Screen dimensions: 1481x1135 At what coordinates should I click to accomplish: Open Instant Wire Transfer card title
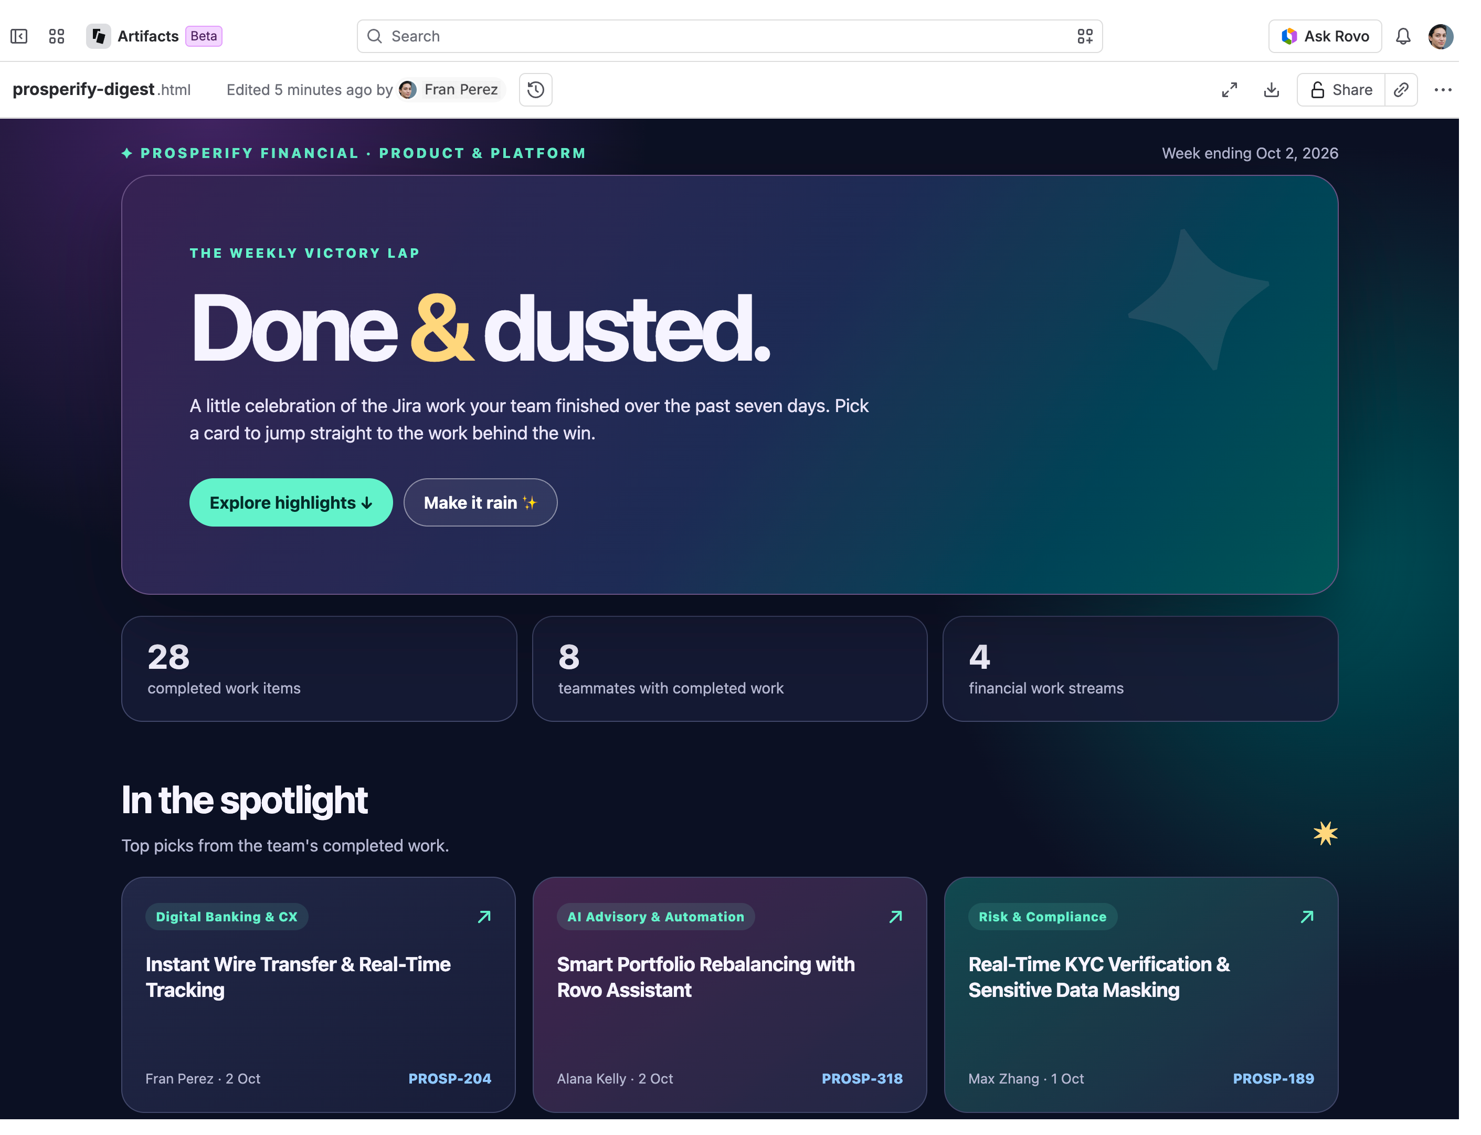[298, 977]
